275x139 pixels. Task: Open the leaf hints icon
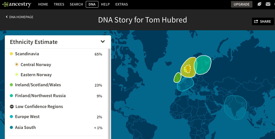[x=259, y=4]
